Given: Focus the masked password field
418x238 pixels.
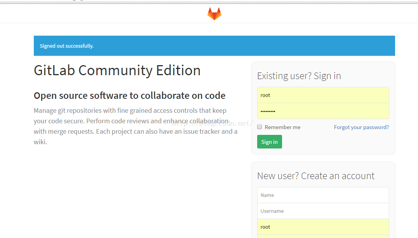Looking at the screenshot, I should [323, 111].
